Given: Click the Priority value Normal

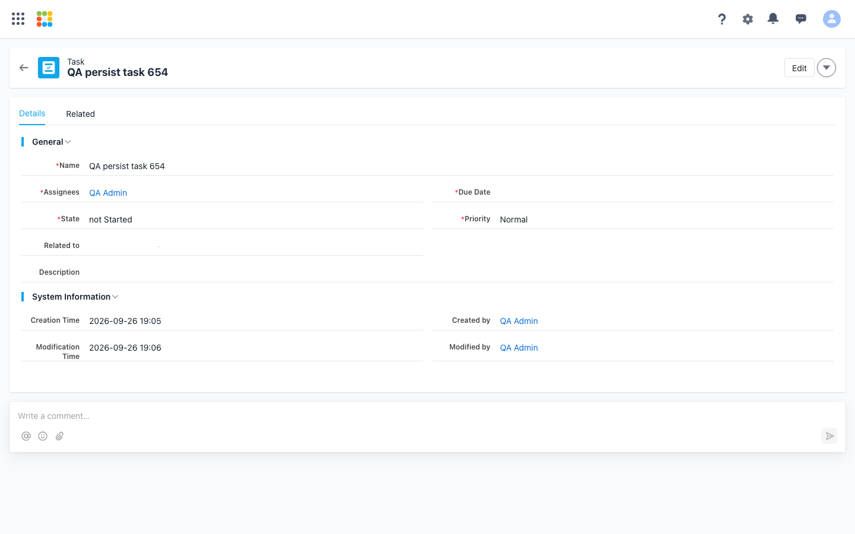Looking at the screenshot, I should coord(514,220).
